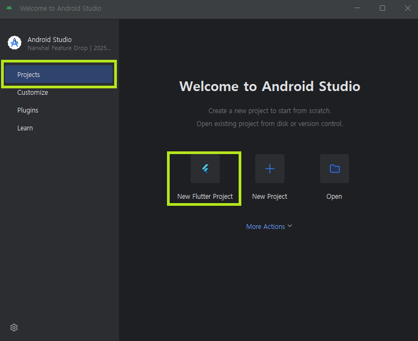Click the Android icon in title bar
Screen dimensions: 418x341
pos(9,8)
